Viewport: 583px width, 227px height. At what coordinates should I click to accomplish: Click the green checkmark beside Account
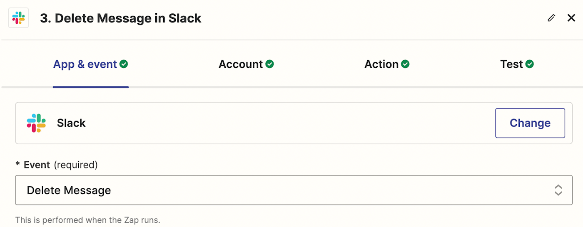270,64
